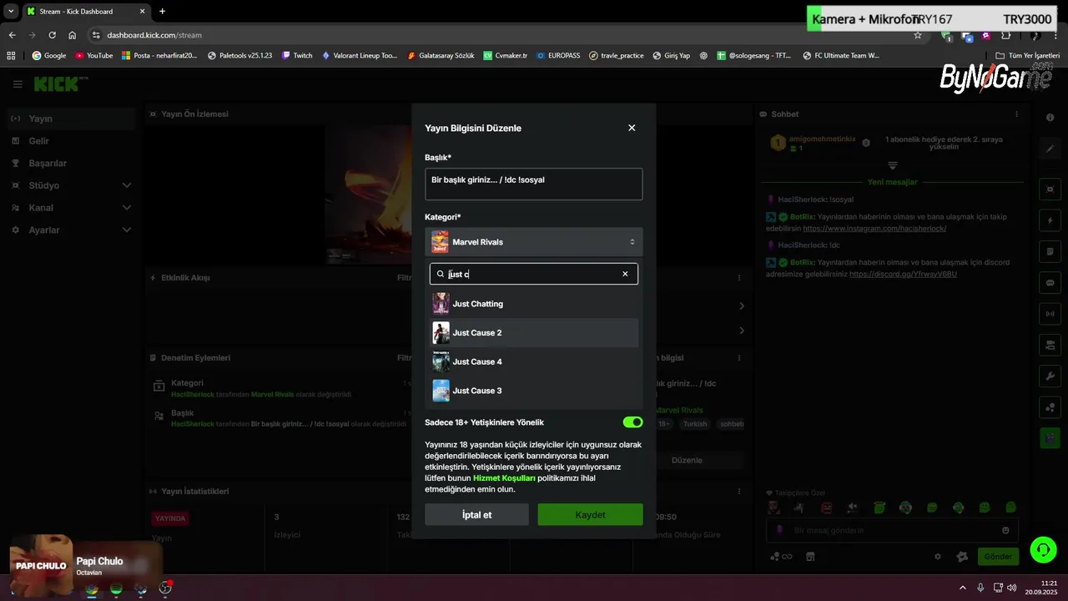
Task: Disable the Sadece 18+ Yetişkinlere Yönelik toggle
Action: coord(632,422)
